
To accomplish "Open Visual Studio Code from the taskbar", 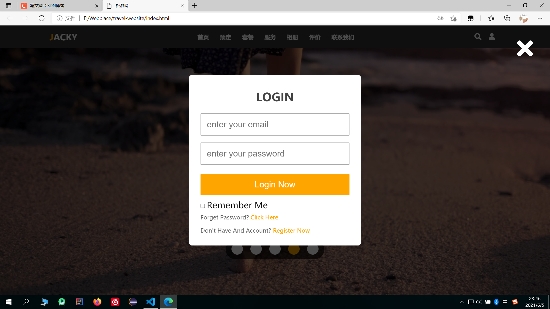I will click(151, 302).
